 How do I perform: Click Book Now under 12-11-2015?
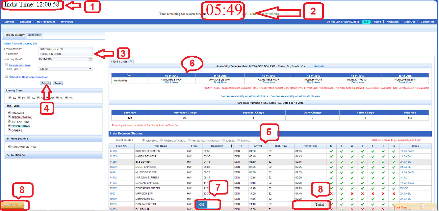tap(269, 82)
